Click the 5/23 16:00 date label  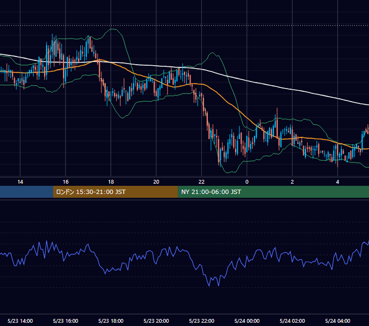[x=66, y=321]
